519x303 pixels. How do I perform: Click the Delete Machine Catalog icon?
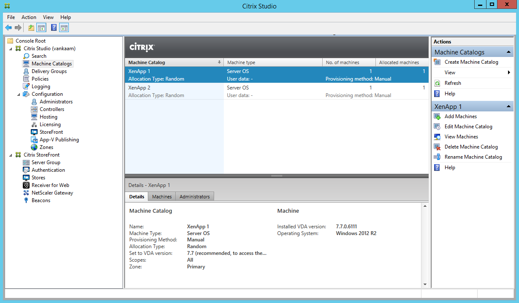tap(437, 147)
